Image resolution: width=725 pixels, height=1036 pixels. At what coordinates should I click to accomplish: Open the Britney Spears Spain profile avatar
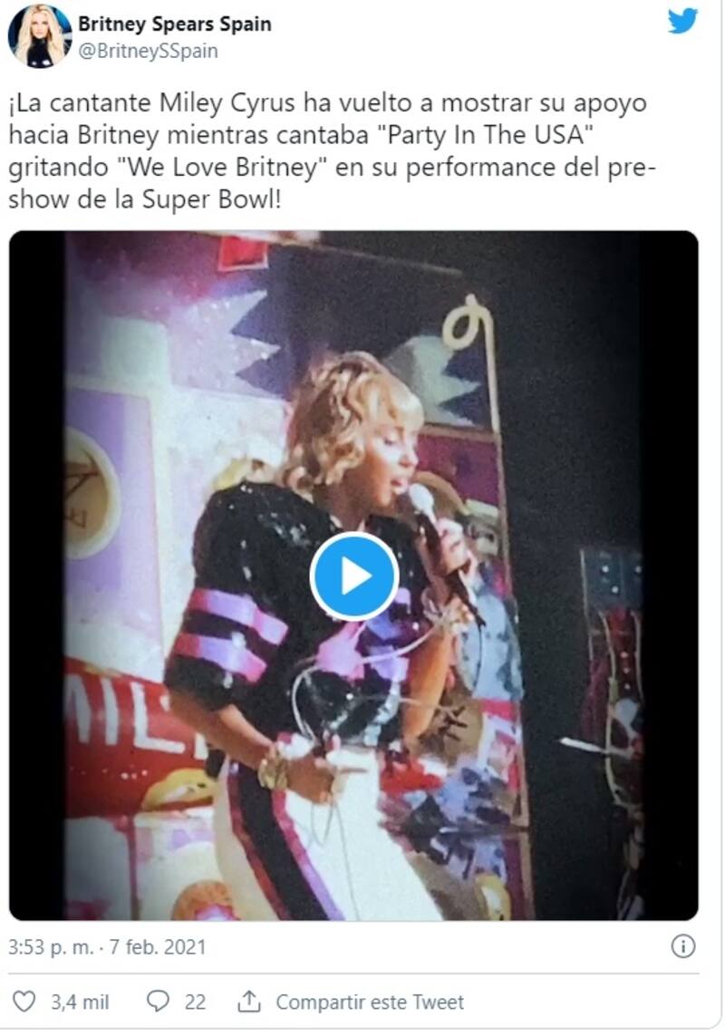tap(40, 35)
